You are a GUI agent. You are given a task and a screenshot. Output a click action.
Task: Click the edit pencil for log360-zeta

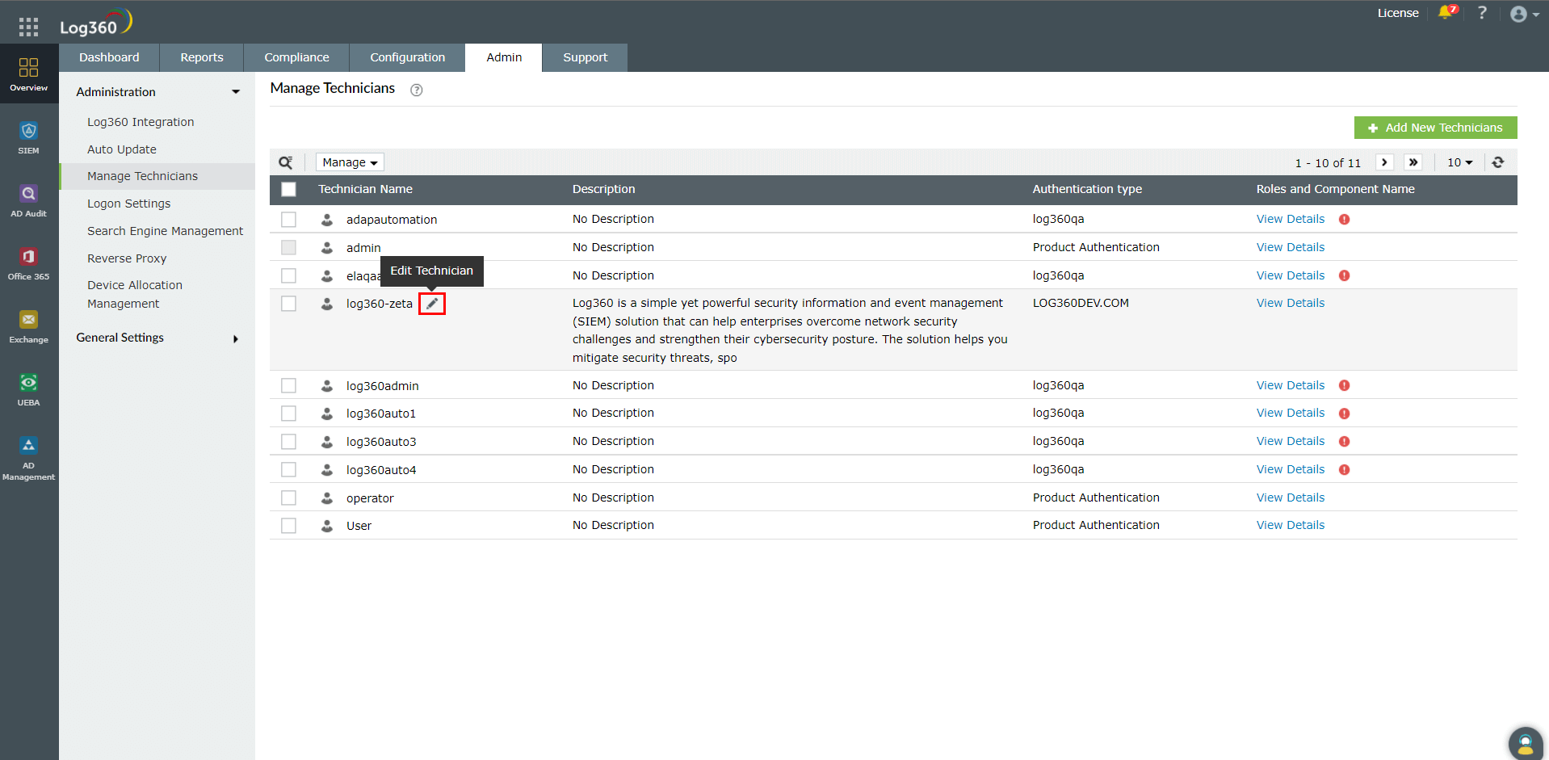point(432,304)
